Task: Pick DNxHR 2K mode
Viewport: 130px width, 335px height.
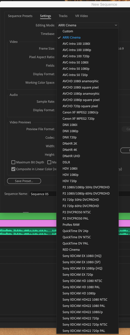Action: pyautogui.click(x=87, y=144)
